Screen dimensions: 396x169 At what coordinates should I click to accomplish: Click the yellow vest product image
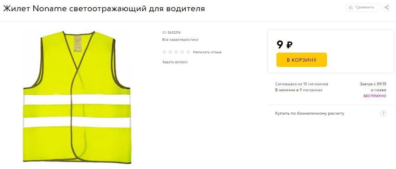tap(77, 97)
